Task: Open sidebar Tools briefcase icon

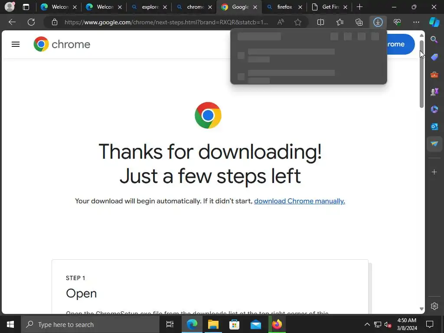Action: click(x=434, y=75)
